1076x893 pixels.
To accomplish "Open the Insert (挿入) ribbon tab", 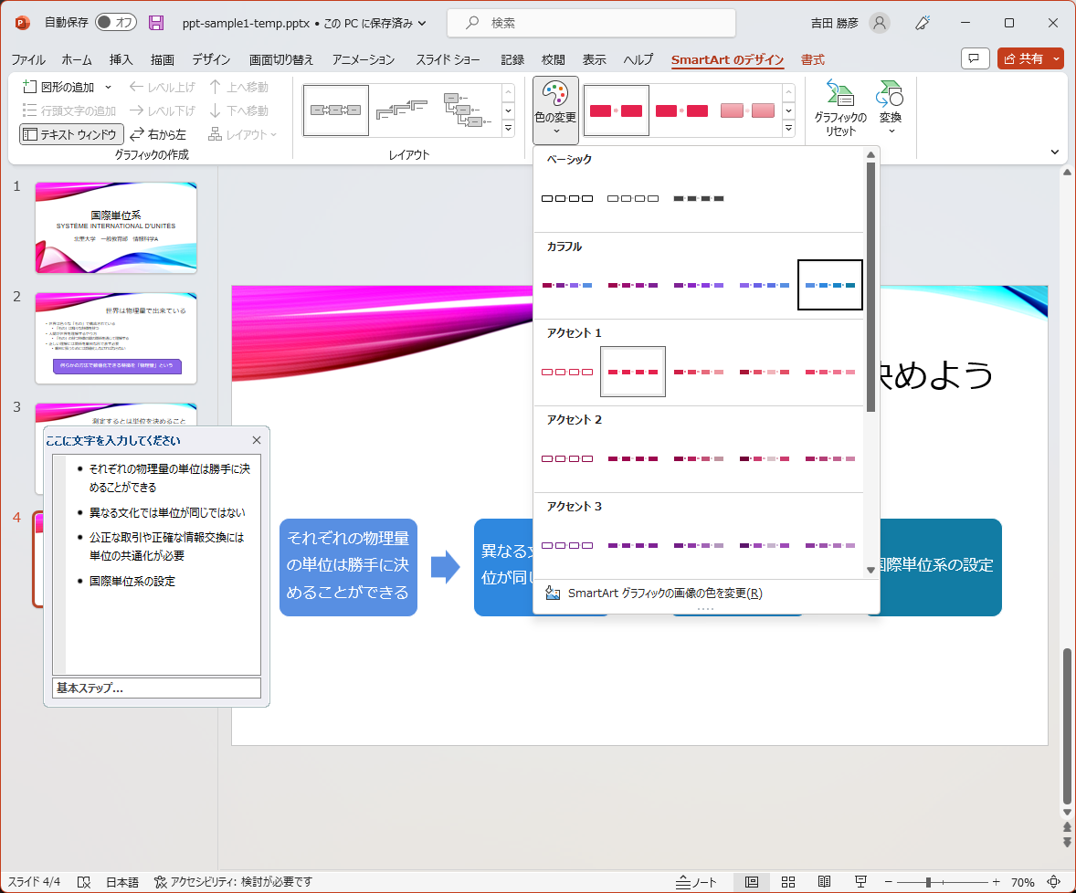I will point(121,59).
